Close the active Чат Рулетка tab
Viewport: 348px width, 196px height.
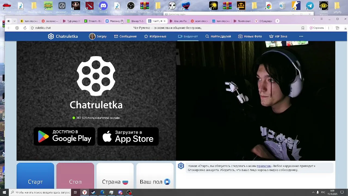(x=164, y=21)
